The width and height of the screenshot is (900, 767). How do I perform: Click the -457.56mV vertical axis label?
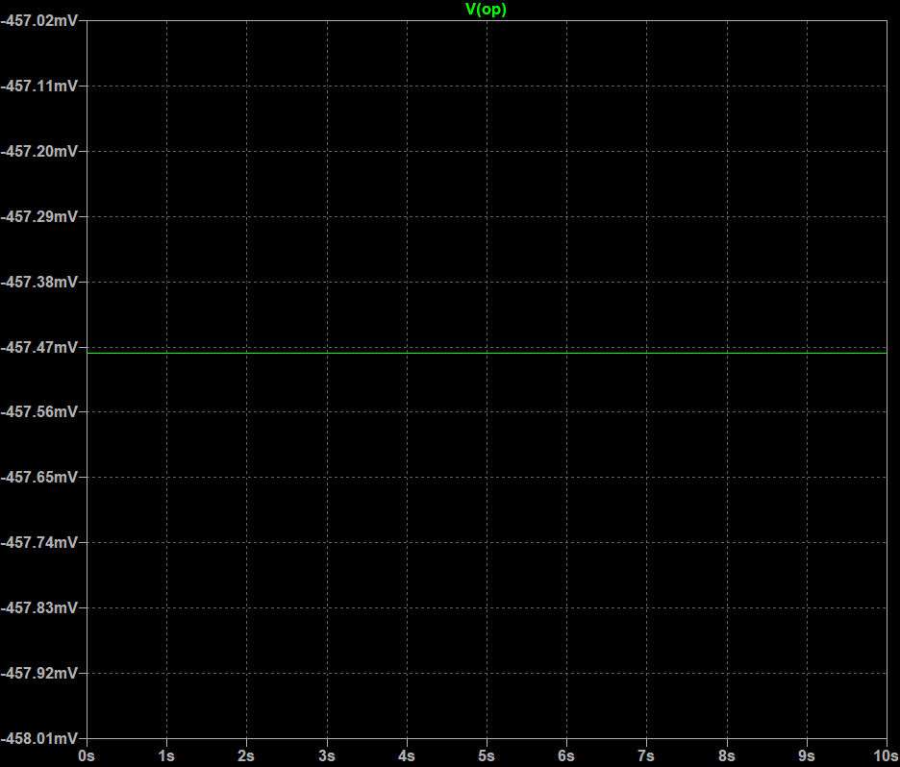pos(40,411)
